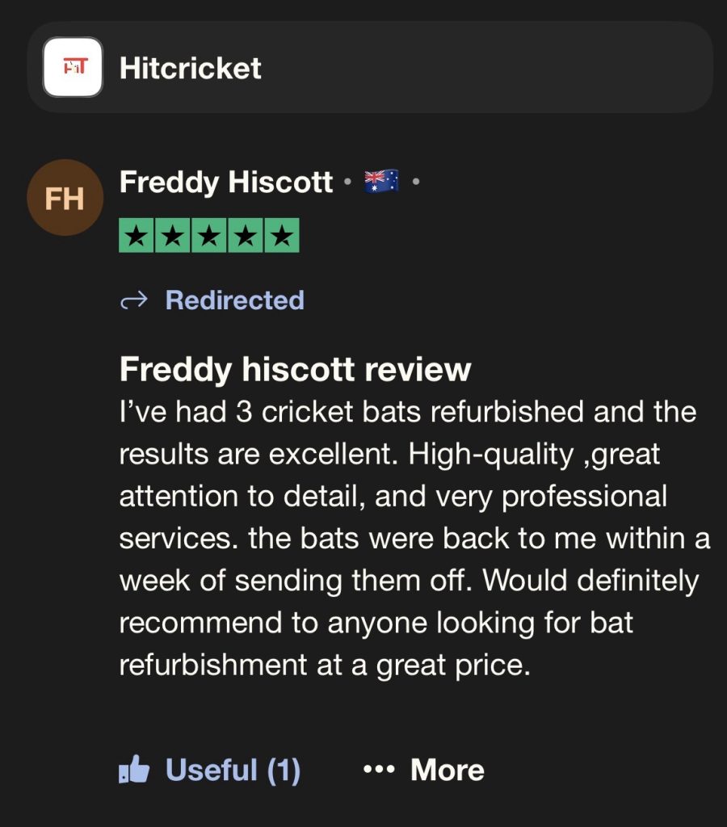Click the empty area of the Hitcricket header card
Viewport: 727px width, 827px height.
[x=485, y=68]
